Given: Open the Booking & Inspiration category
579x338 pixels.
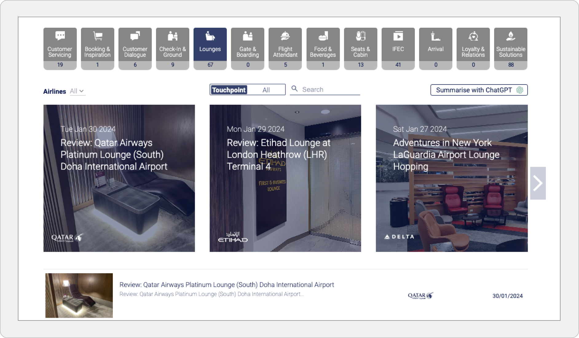Looking at the screenshot, I should pyautogui.click(x=97, y=49).
